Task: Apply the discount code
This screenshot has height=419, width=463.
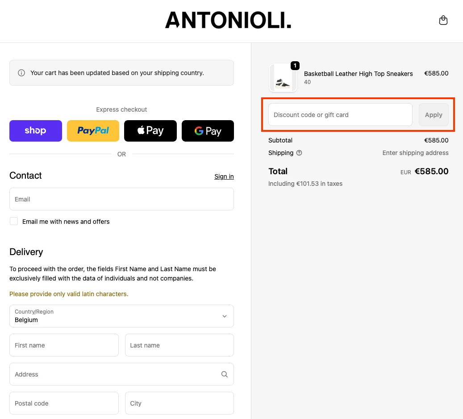Action: (x=433, y=114)
